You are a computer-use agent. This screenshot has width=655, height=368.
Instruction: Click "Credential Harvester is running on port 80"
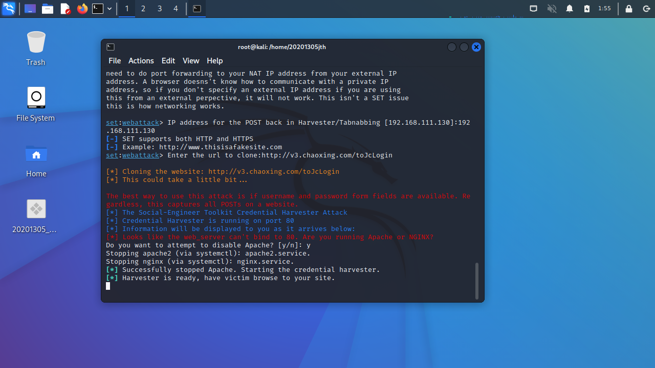(x=200, y=221)
